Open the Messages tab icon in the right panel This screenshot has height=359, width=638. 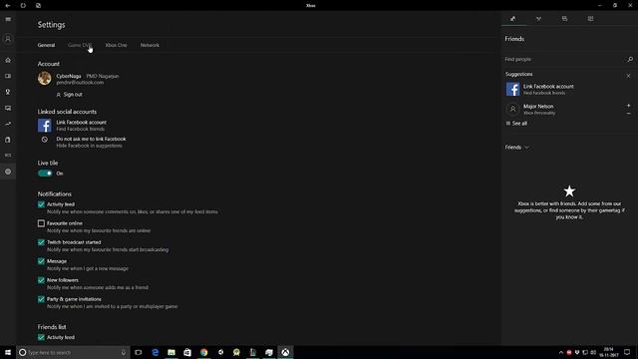[x=564, y=19]
